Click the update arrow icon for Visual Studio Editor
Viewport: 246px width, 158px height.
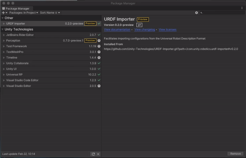pos(99,86)
